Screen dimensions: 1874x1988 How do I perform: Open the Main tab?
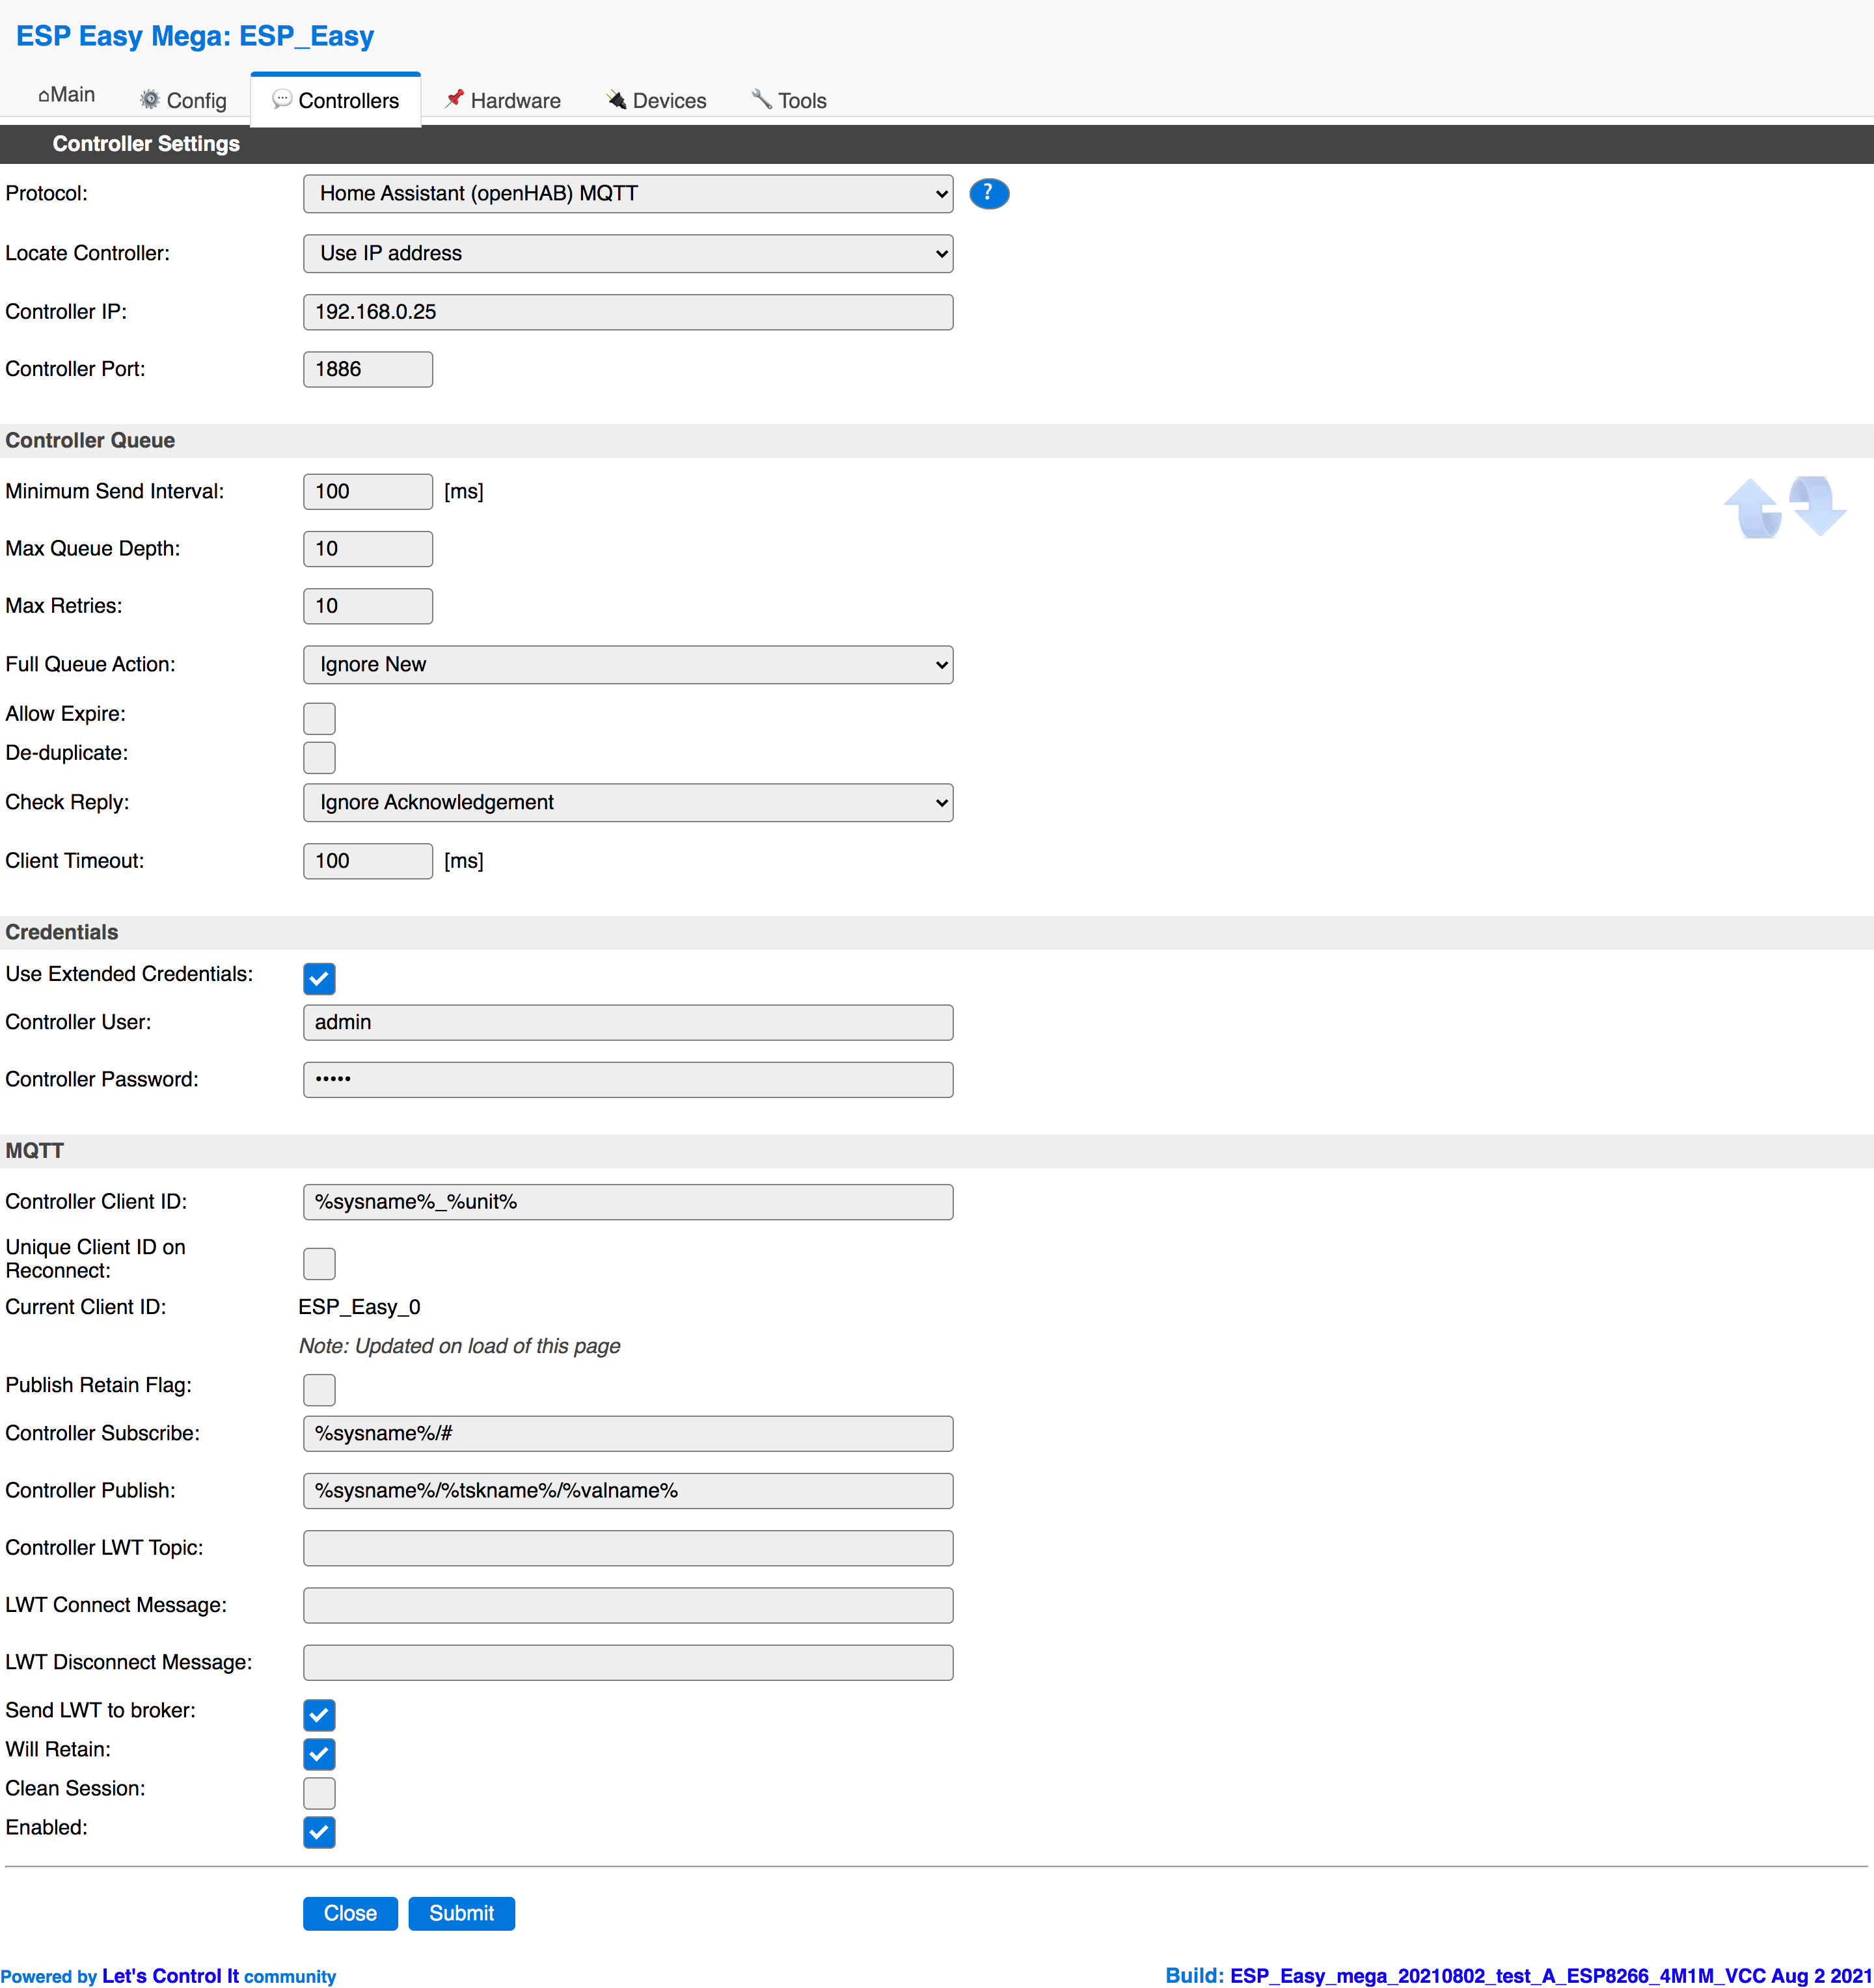[x=67, y=95]
